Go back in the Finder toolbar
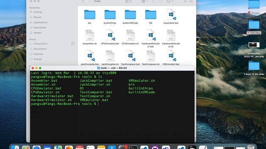266x149 pixels. 83,1
